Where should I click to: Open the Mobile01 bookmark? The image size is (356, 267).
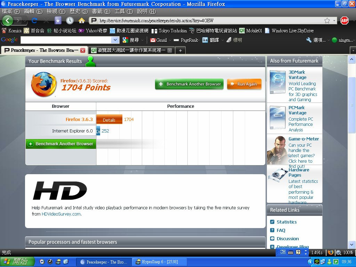click(x=251, y=31)
